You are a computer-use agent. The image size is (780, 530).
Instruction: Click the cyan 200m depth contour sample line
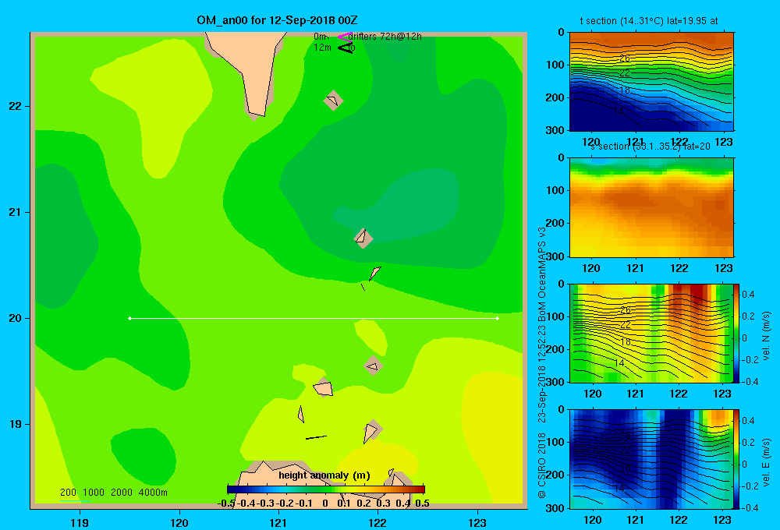(x=76, y=500)
